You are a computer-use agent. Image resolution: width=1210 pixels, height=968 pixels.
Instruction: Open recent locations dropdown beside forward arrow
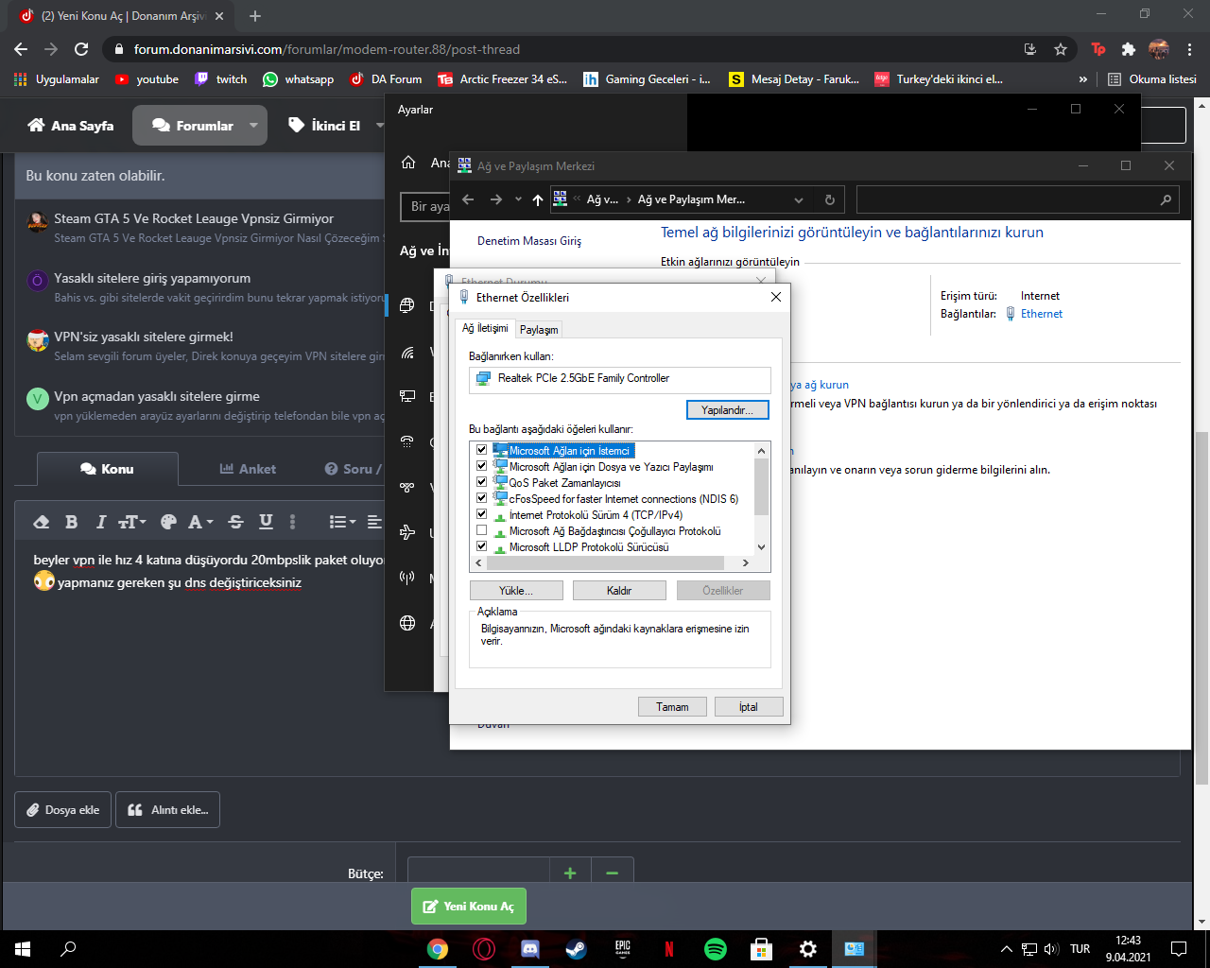[518, 199]
